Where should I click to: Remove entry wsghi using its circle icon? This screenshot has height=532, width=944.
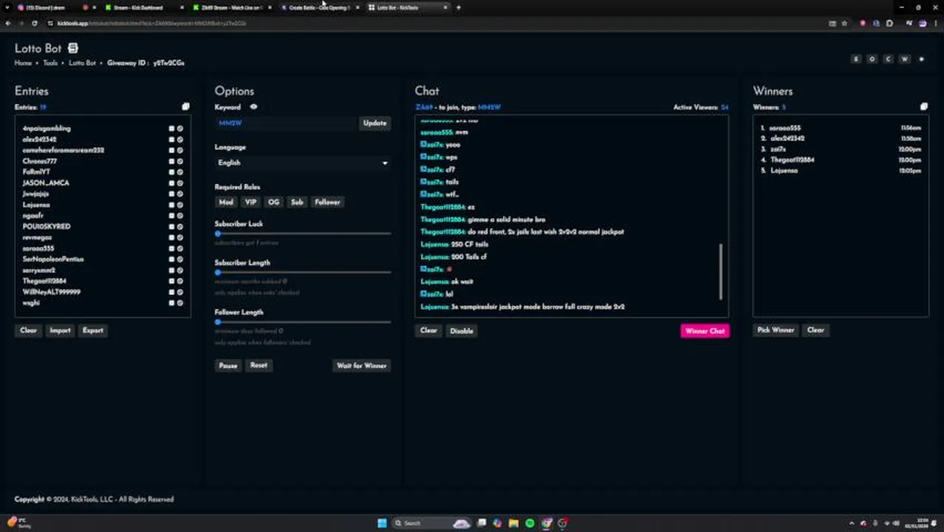click(179, 303)
